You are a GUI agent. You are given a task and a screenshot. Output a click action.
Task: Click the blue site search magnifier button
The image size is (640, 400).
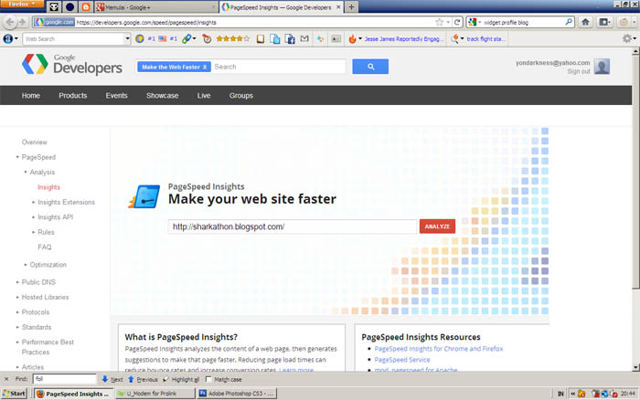pos(370,67)
